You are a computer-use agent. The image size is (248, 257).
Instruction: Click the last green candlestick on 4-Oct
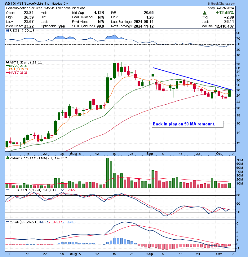(x=229, y=93)
